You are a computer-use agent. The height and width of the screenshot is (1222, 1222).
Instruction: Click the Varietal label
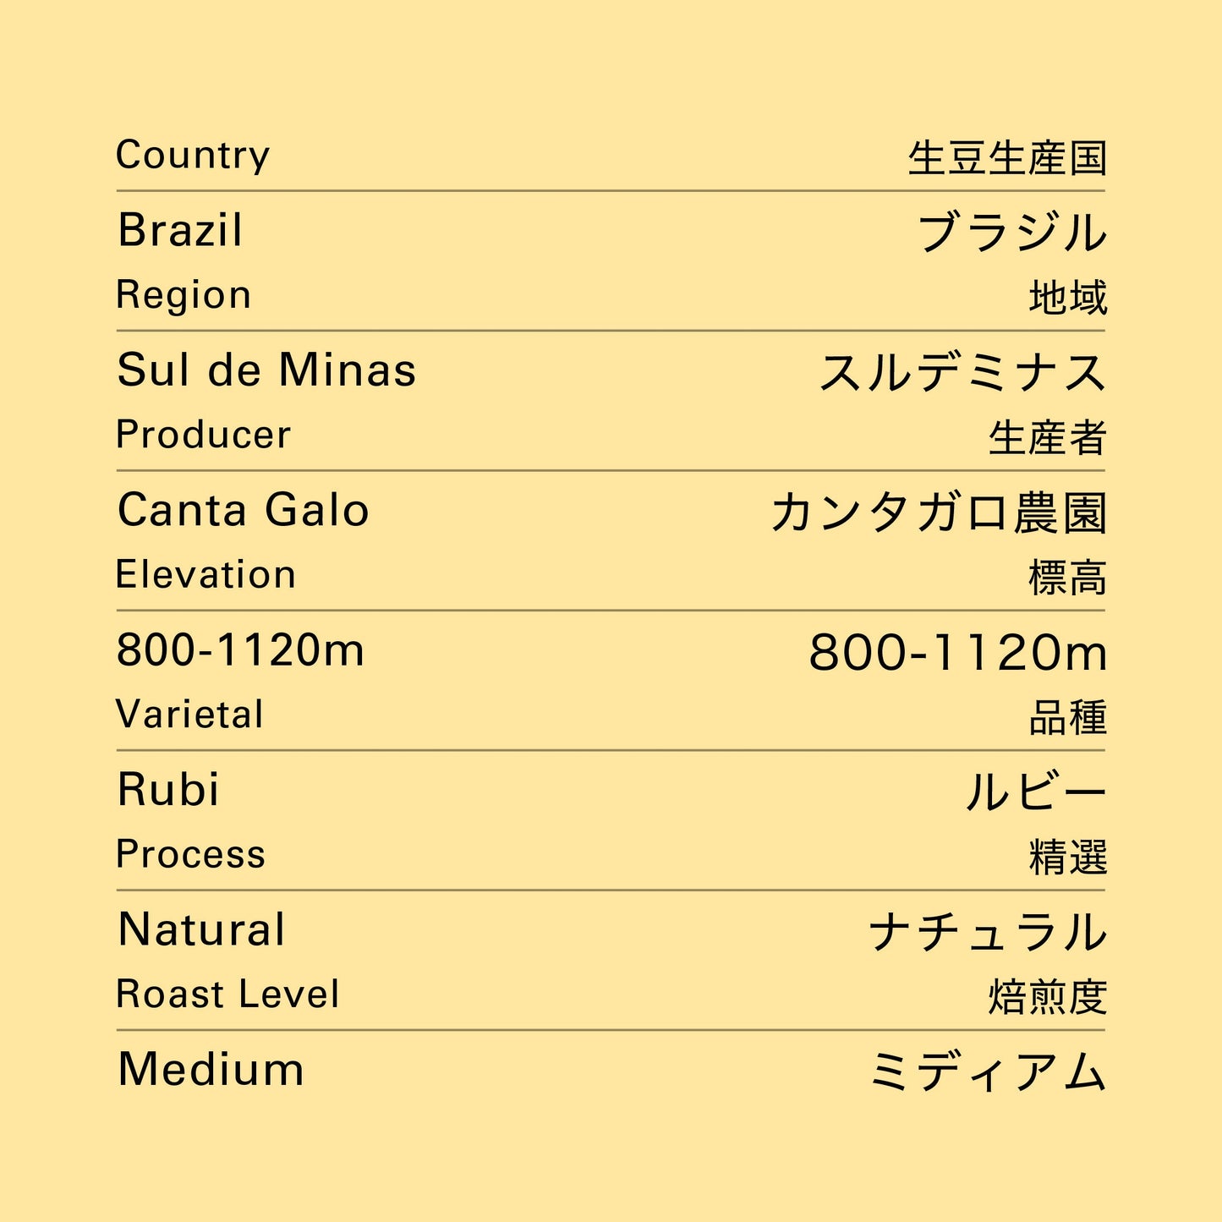[189, 715]
